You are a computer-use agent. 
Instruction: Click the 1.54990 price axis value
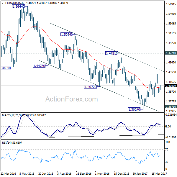tap(171, 14)
